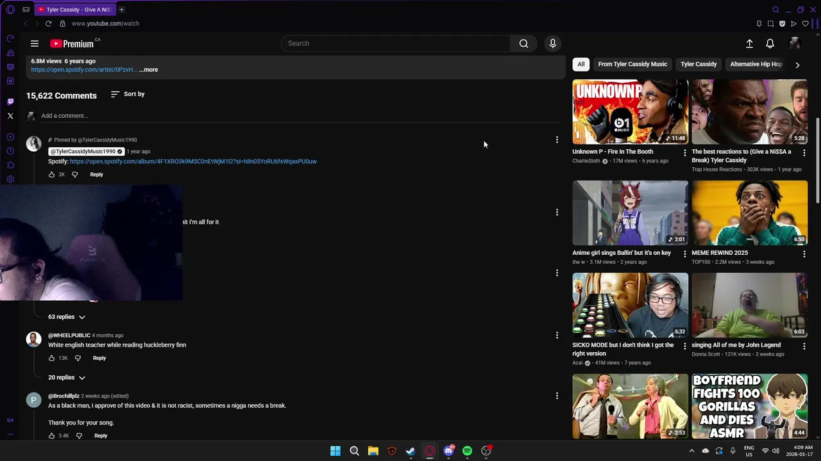Select the All filter chip
Image resolution: width=821 pixels, height=461 pixels.
click(581, 64)
